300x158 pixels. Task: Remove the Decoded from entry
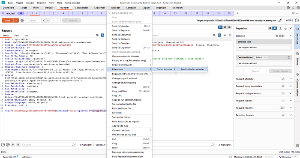point(289,57)
